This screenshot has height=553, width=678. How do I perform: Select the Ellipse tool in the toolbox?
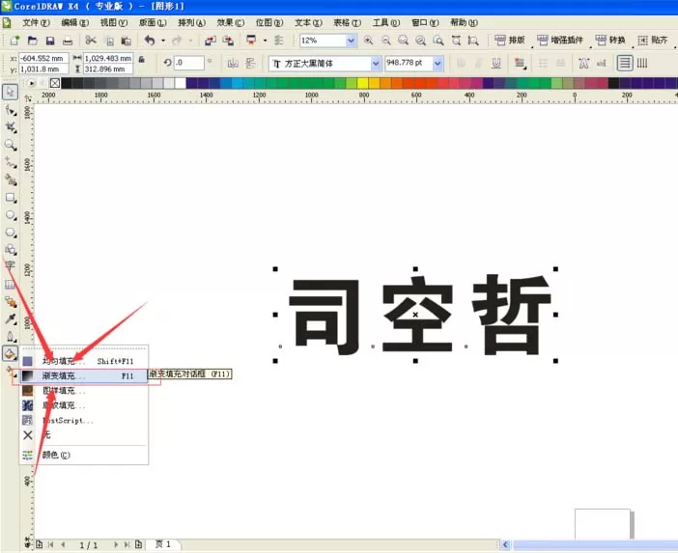pos(11,214)
